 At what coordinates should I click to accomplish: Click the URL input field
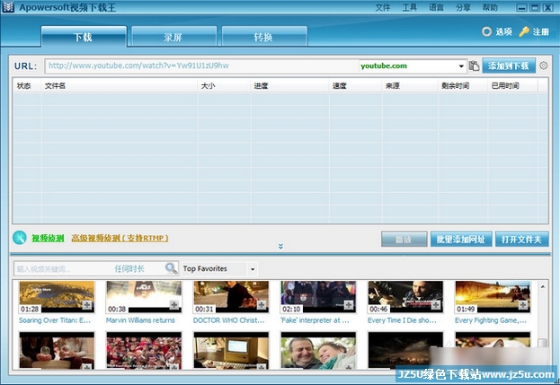201,66
